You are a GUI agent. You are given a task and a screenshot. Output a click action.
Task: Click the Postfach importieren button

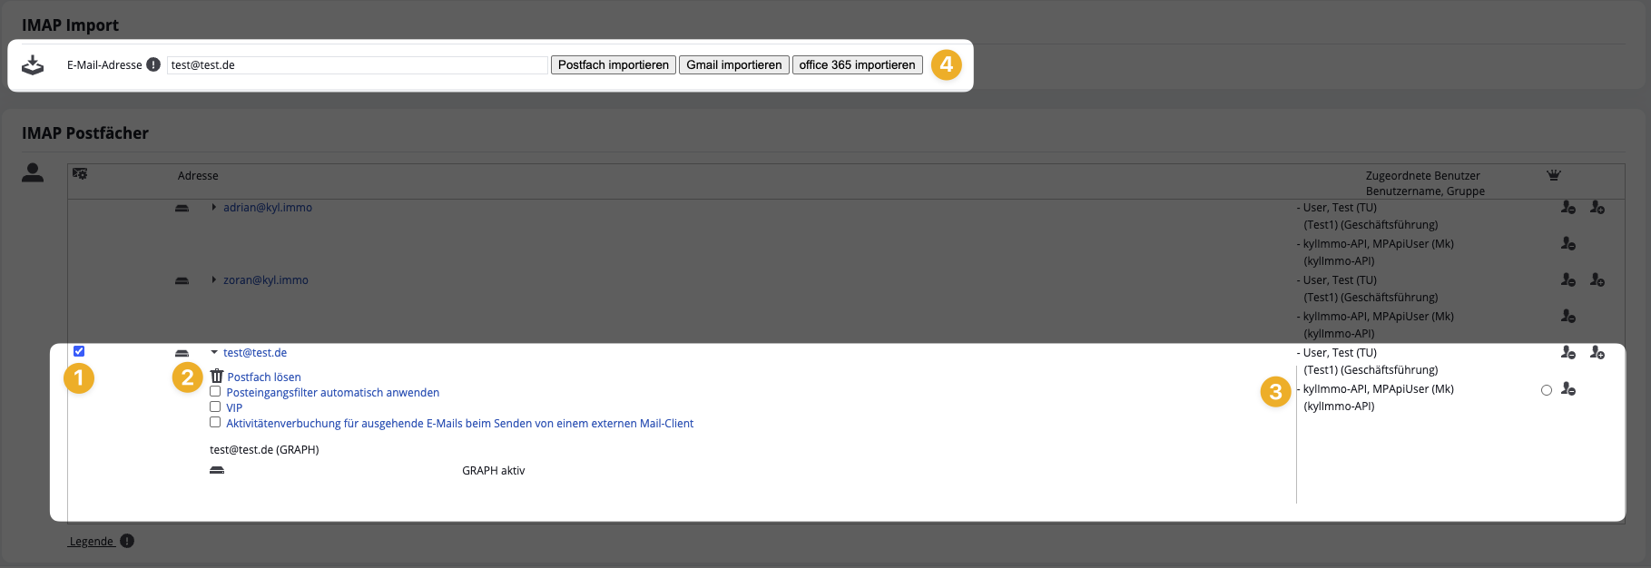click(x=614, y=65)
